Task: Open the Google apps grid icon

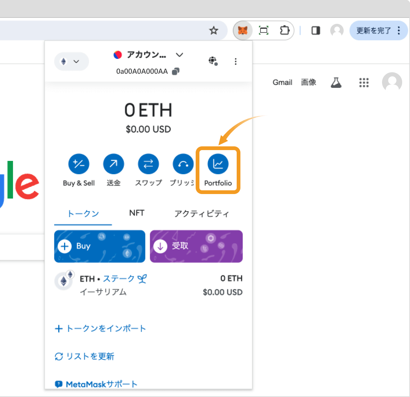Action: point(364,83)
